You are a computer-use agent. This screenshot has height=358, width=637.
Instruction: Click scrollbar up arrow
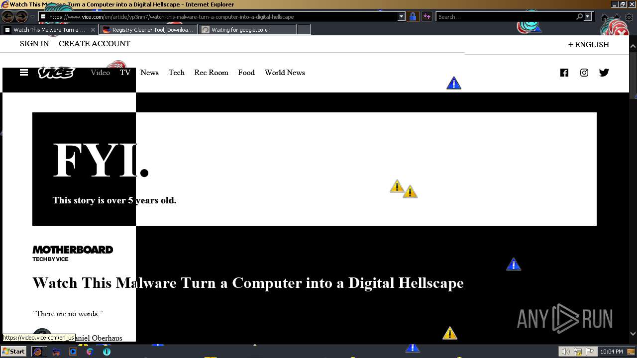tap(633, 46)
